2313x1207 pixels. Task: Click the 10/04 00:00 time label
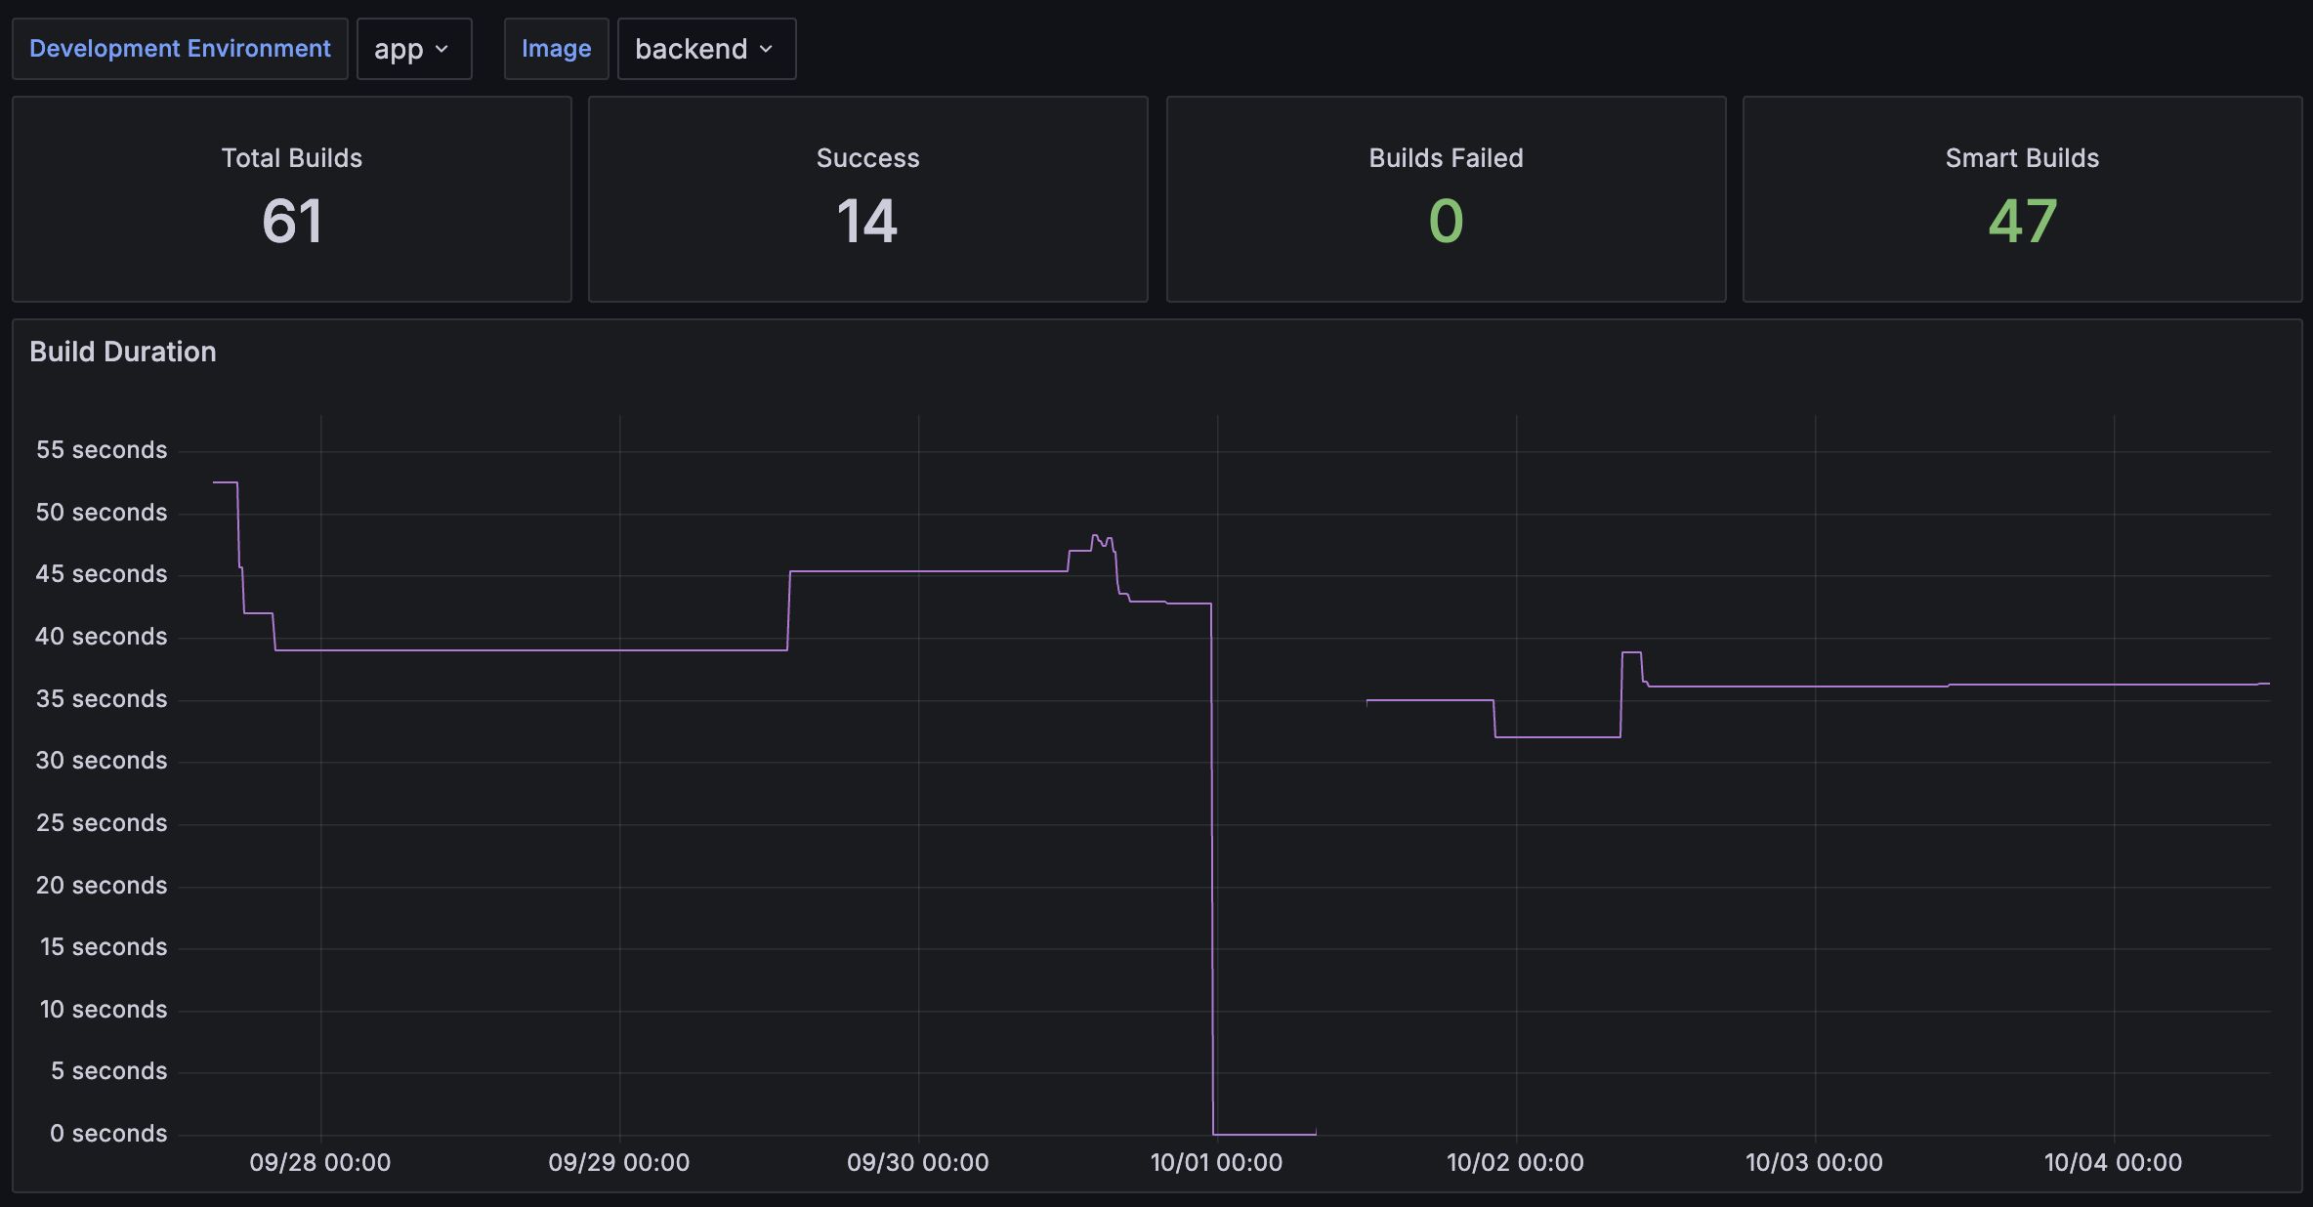pos(2113,1162)
